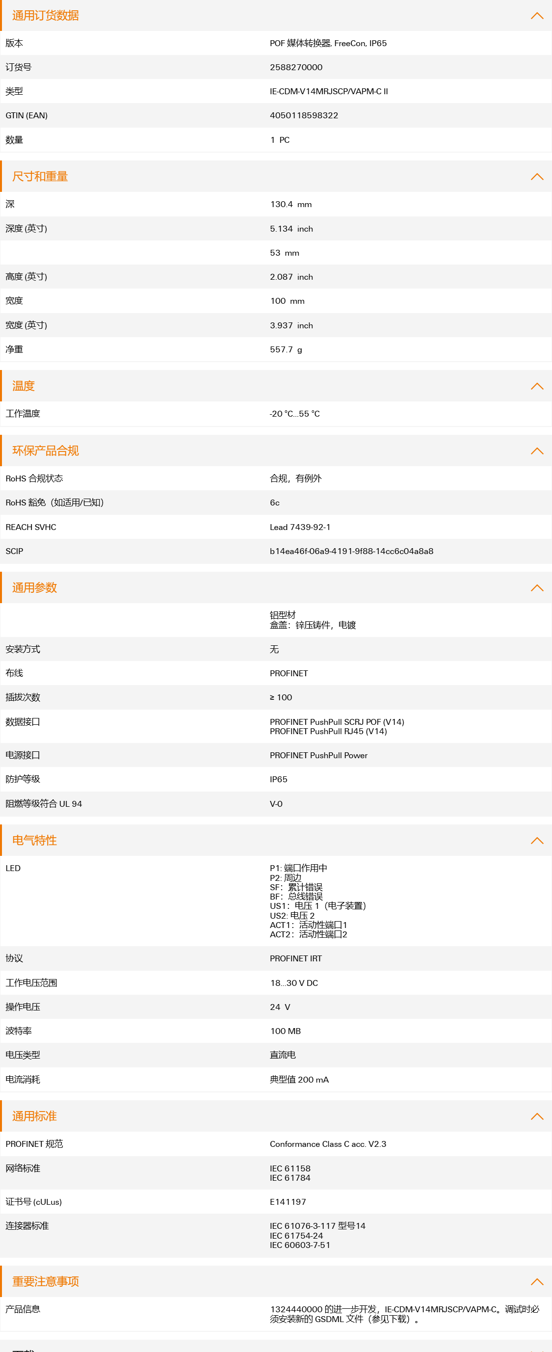Click RoHS status 合规，有例外
This screenshot has height=1352, width=552.
tap(295, 478)
